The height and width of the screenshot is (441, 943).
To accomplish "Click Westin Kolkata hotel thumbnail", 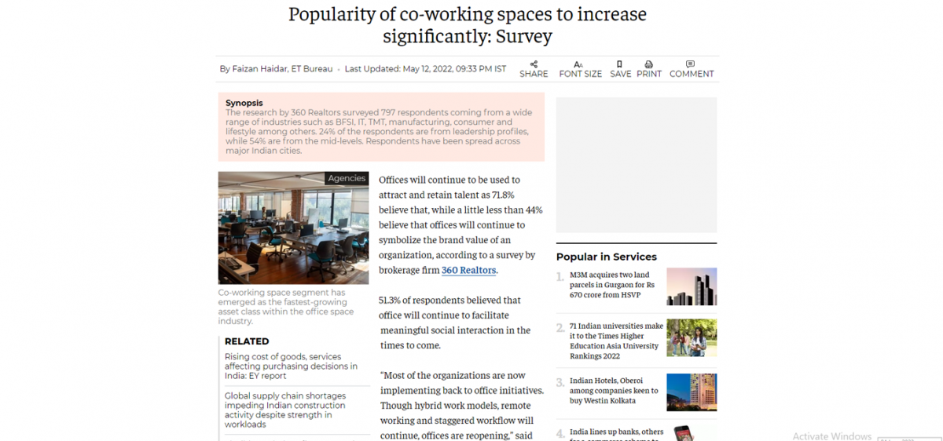I will click(692, 392).
